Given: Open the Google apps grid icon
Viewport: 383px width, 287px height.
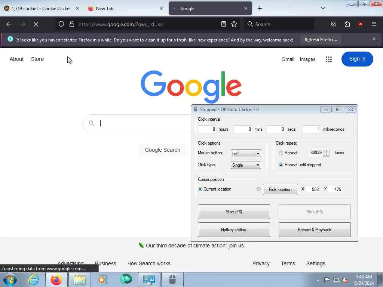Looking at the screenshot, I should pos(328,59).
